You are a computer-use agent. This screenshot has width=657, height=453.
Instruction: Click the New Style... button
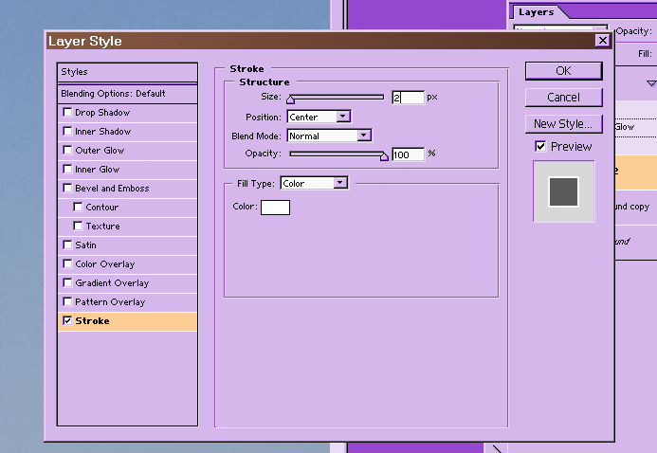[x=563, y=124]
